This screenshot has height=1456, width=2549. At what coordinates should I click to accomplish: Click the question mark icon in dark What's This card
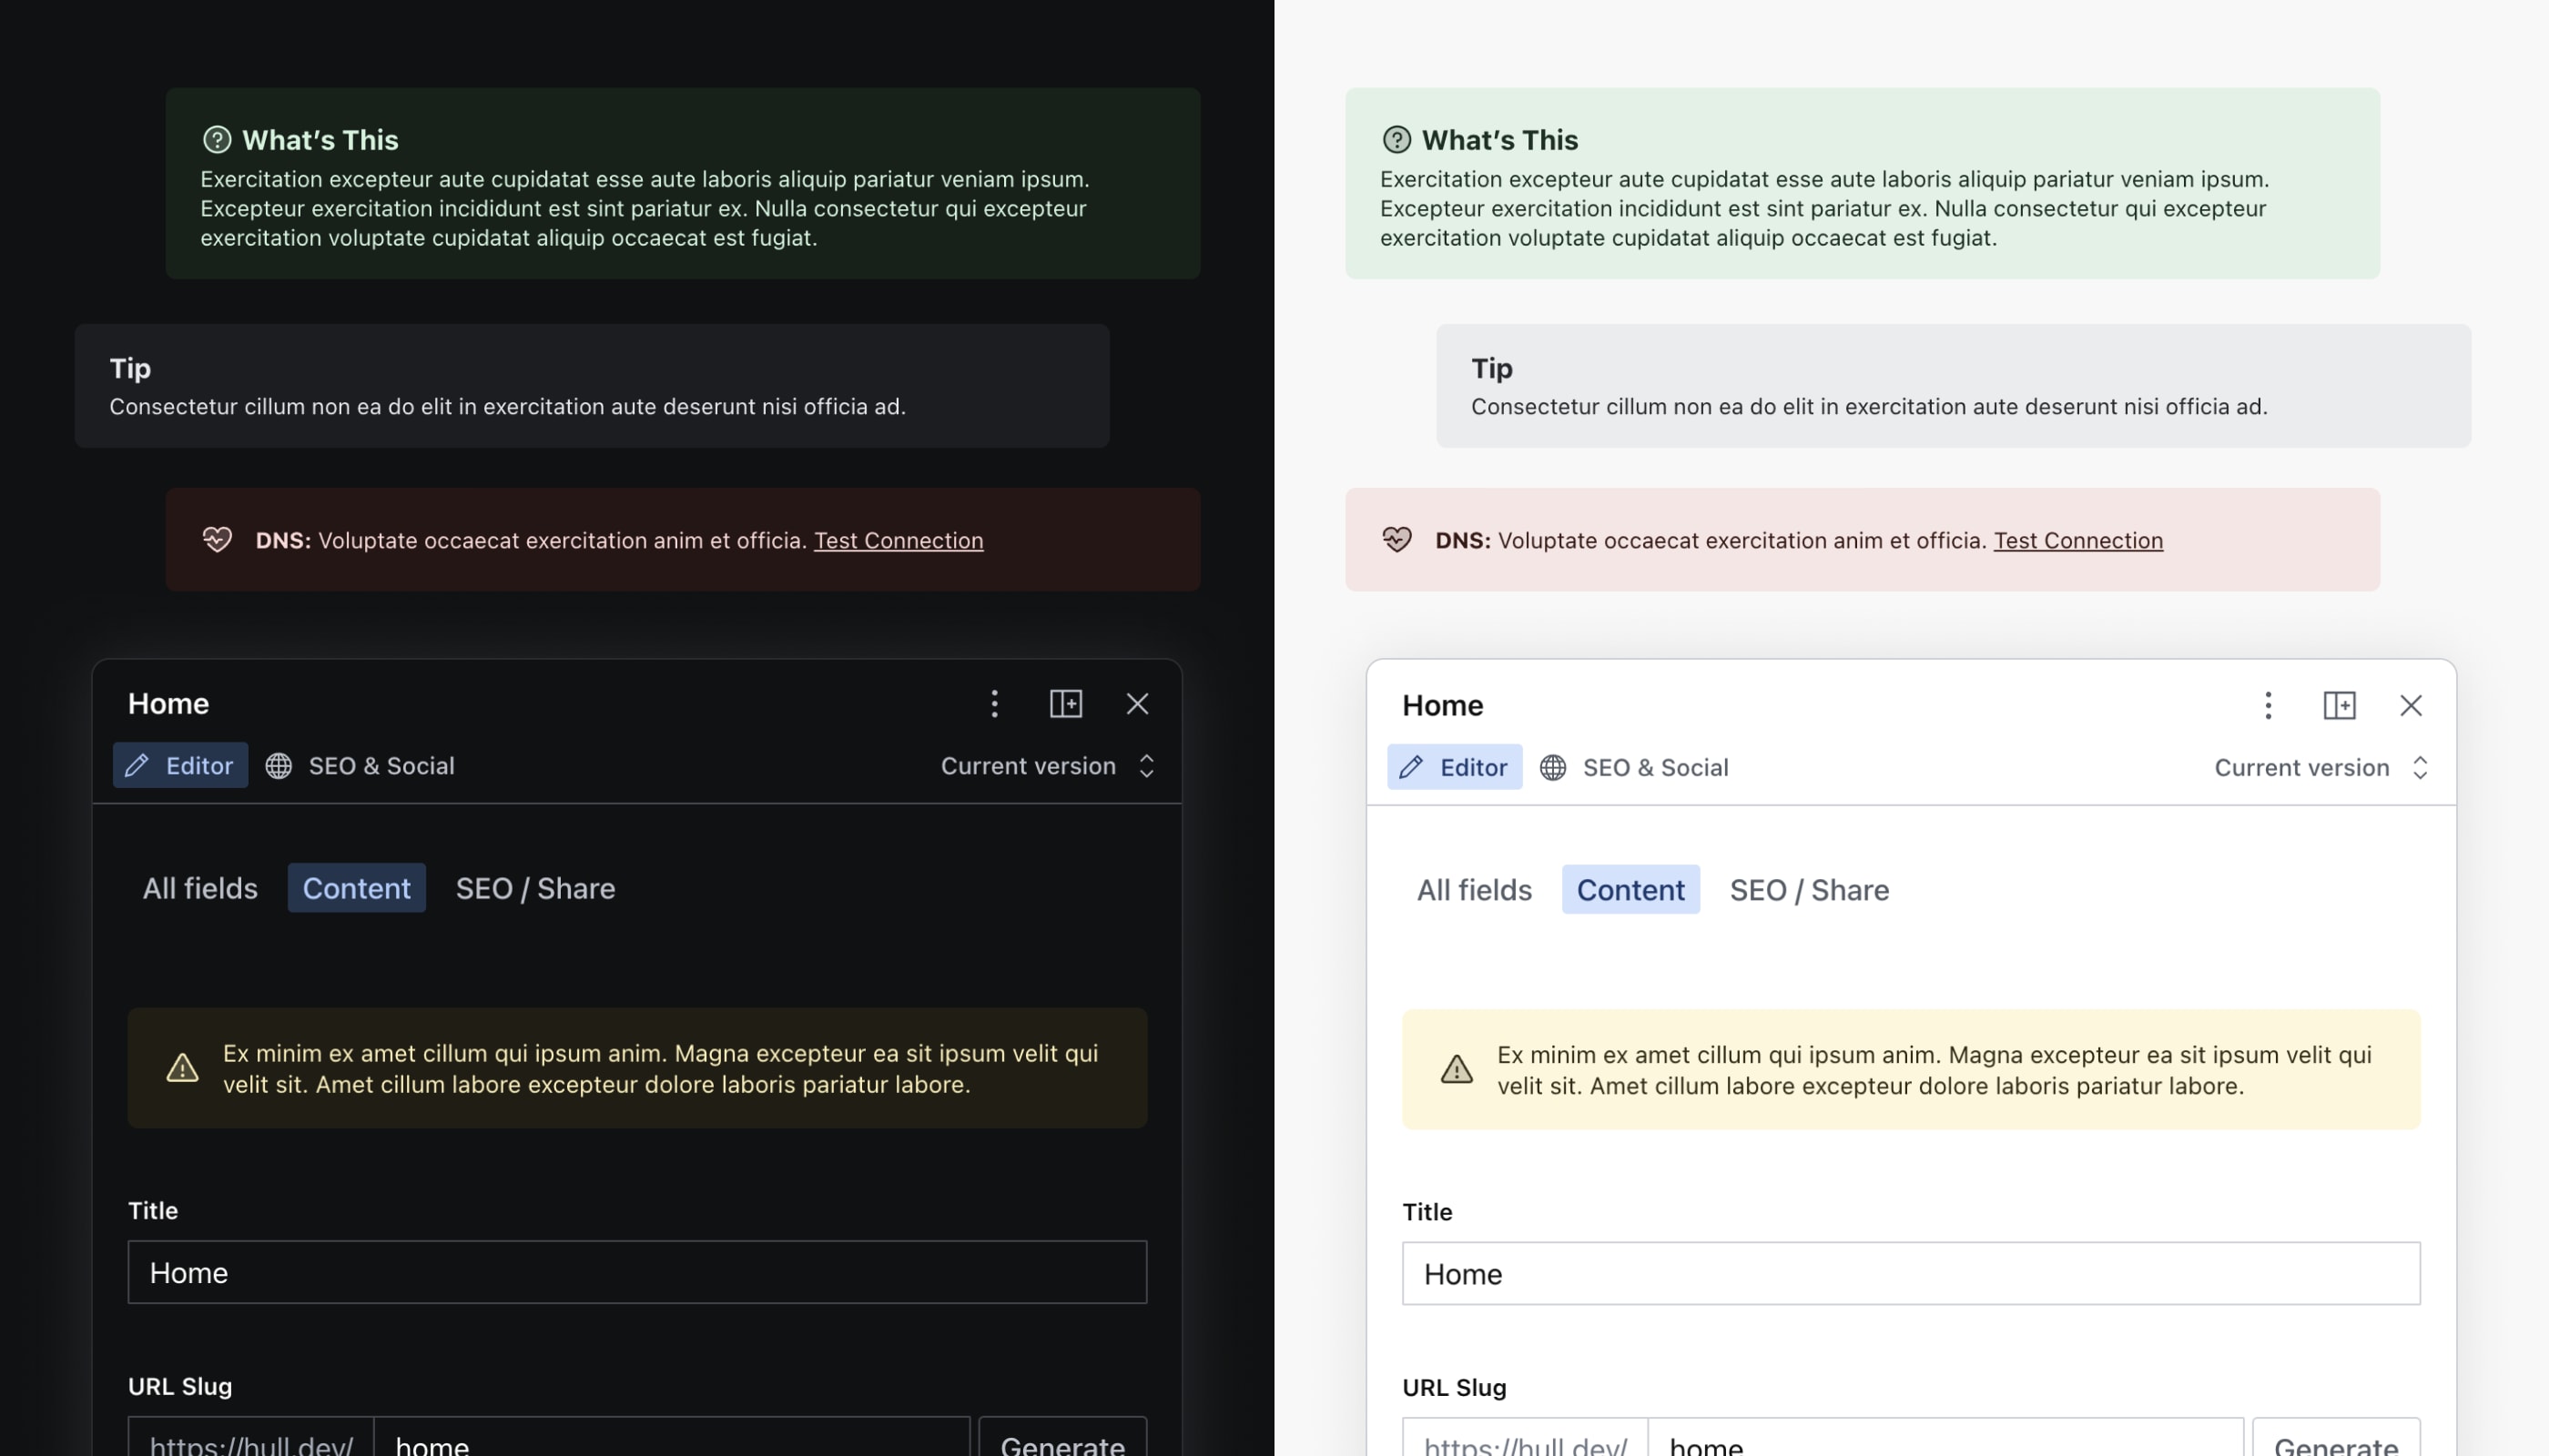point(217,139)
